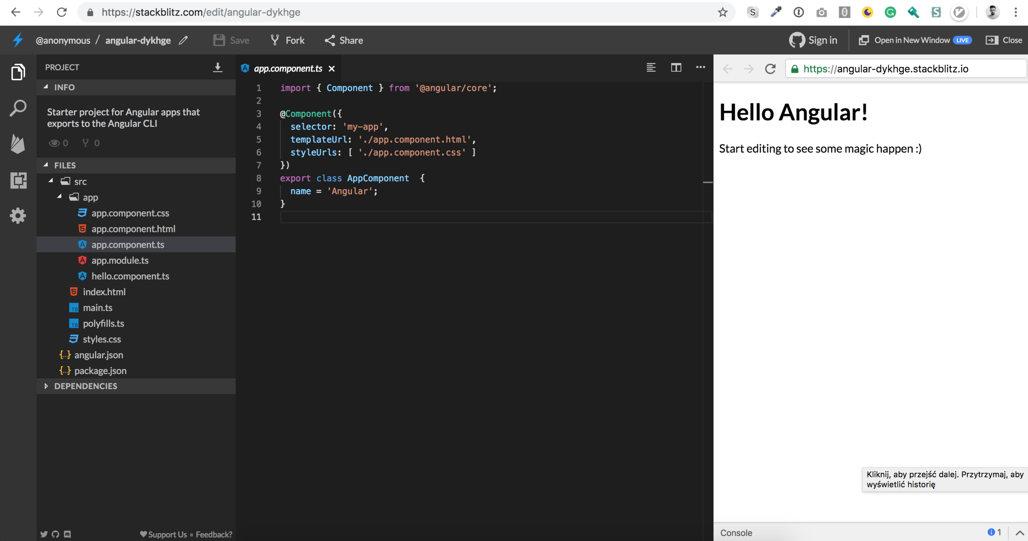Select the app.component.ts editor tab
Image resolution: width=1028 pixels, height=541 pixels.
(288, 69)
